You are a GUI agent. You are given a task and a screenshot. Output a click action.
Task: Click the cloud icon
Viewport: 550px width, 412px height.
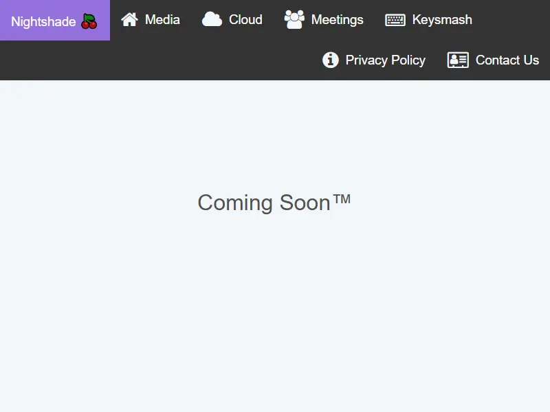point(212,20)
